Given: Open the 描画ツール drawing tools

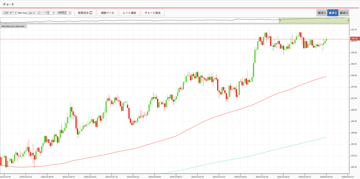Looking at the screenshot, I should (107, 13).
